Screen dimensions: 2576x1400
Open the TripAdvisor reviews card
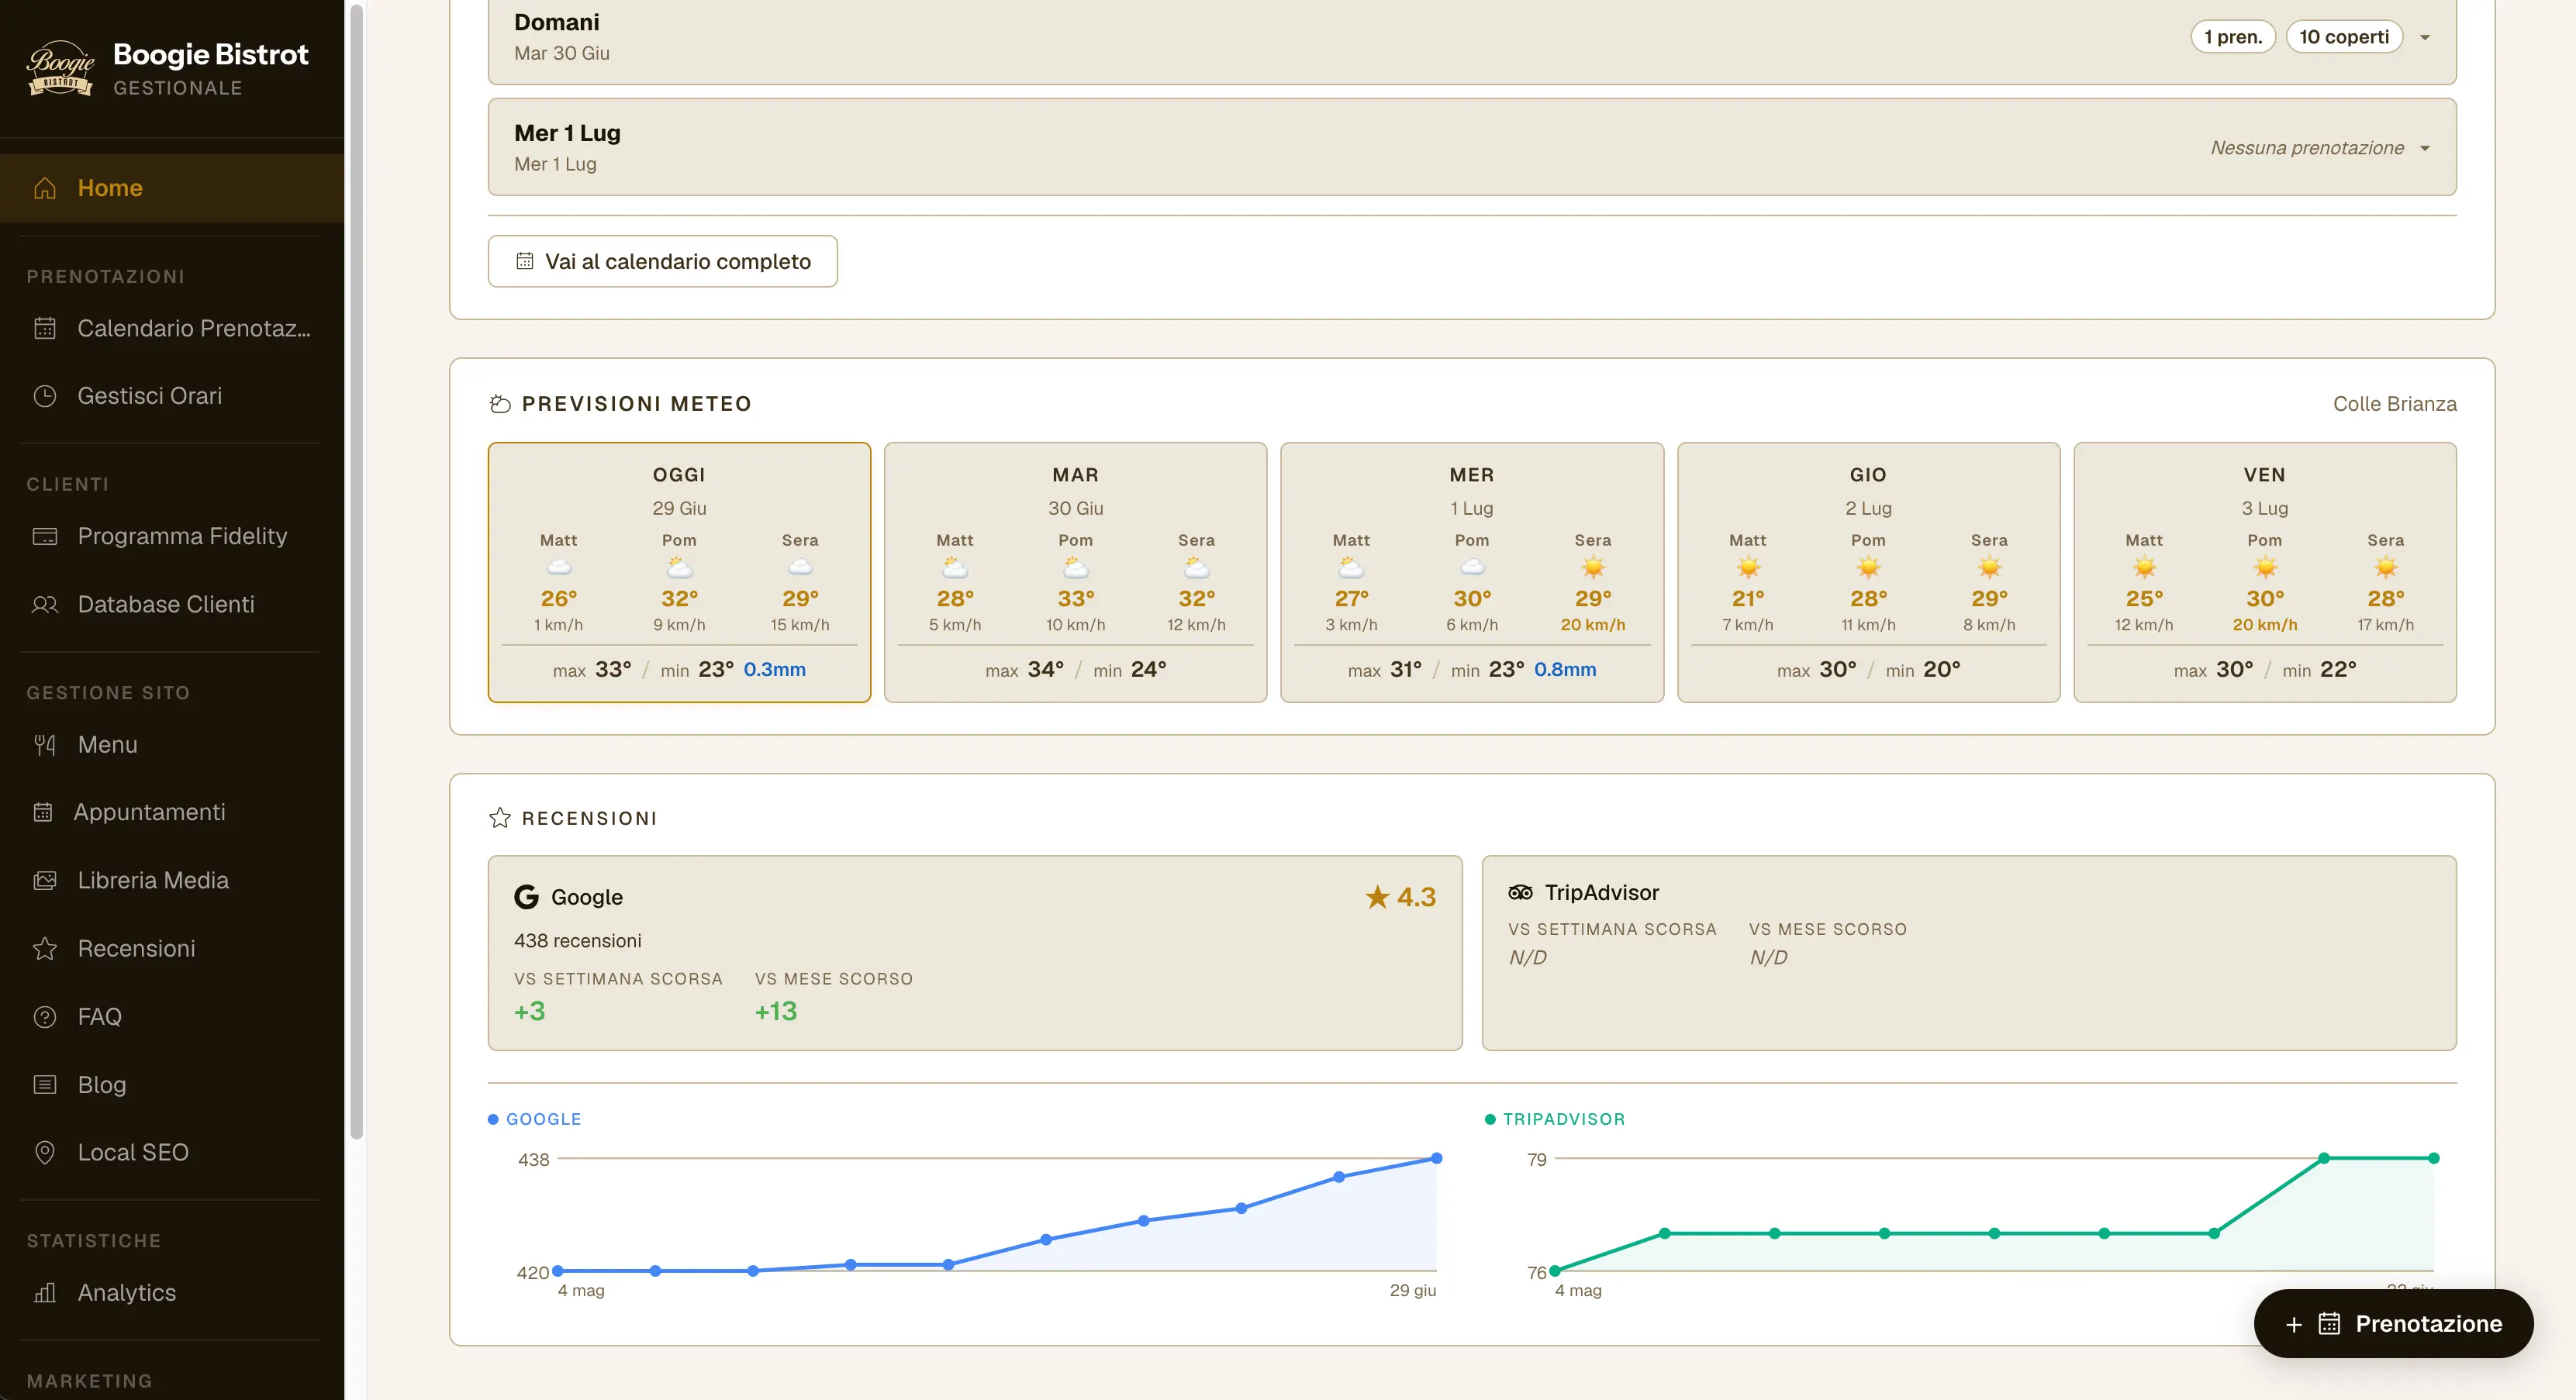tap(1969, 952)
